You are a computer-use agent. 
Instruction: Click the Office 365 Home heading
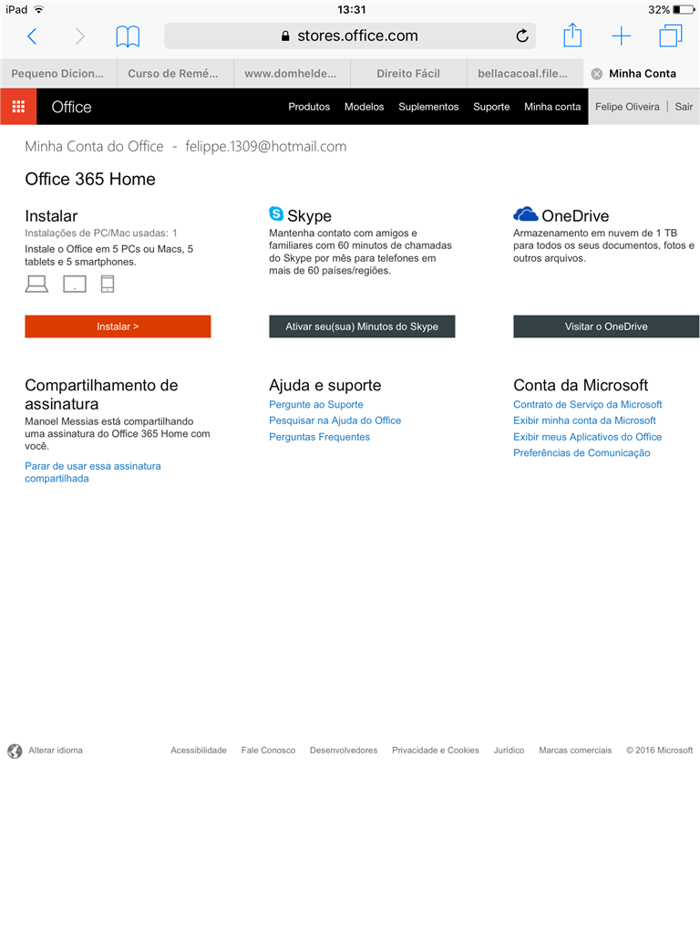pos(90,180)
